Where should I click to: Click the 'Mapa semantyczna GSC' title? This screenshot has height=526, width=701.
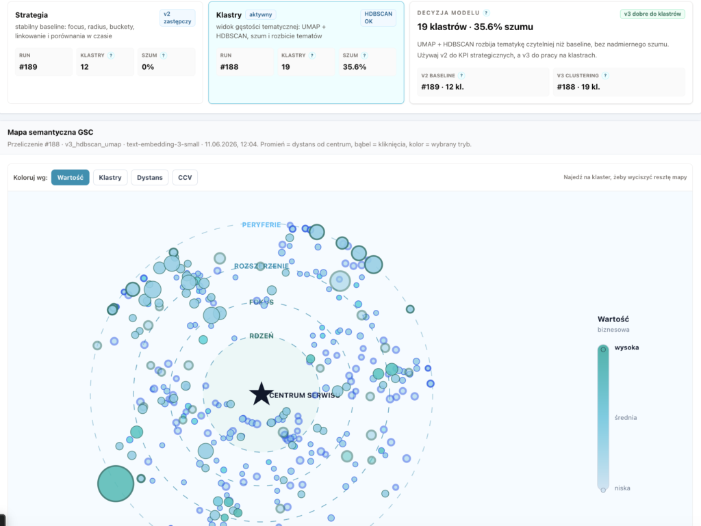click(51, 132)
